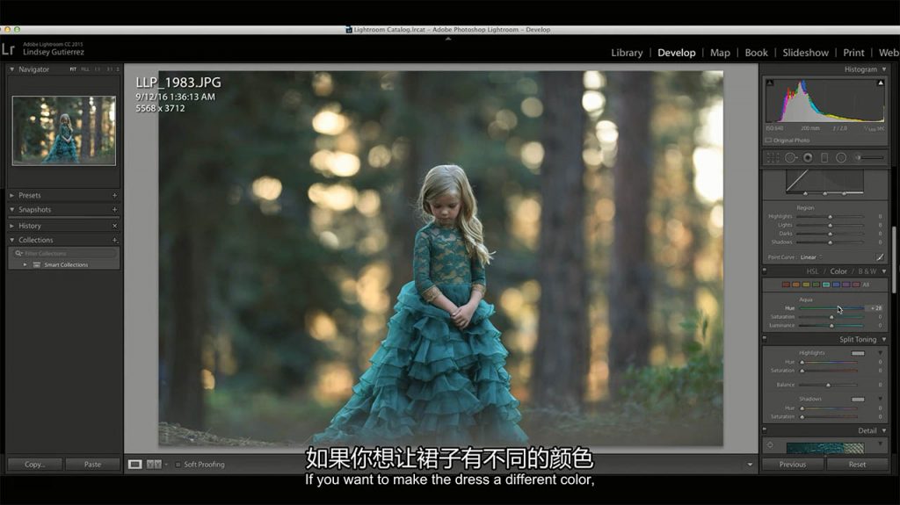
Task: Add a new snapshot with plus icon
Action: pos(114,210)
